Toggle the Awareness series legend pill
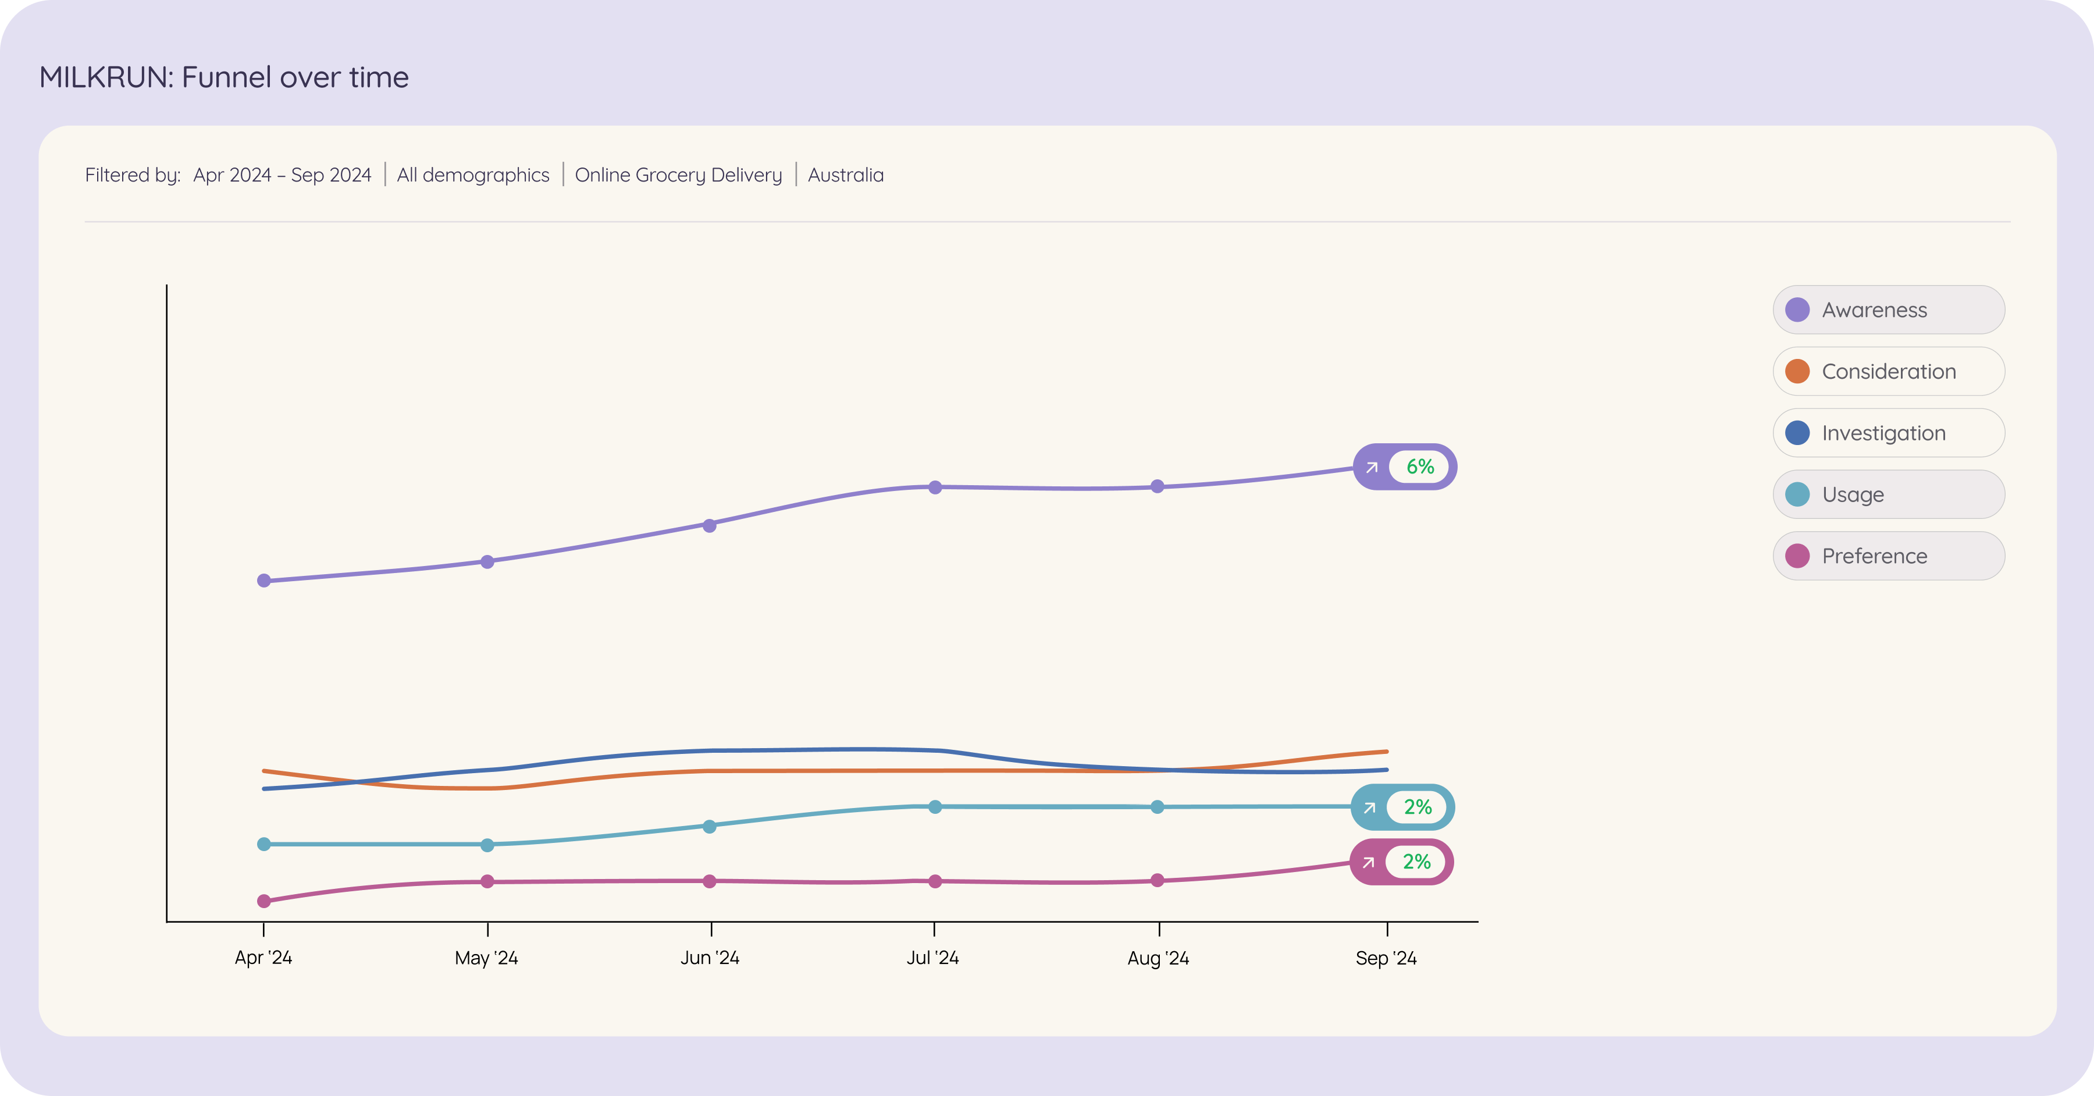Screen dimensions: 2094x1096 point(1888,309)
